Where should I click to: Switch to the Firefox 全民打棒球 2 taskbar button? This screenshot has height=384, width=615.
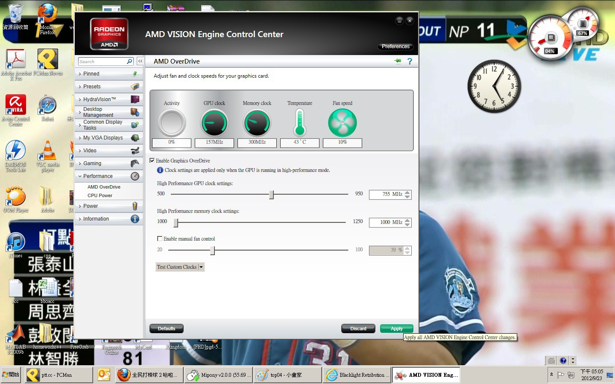(x=149, y=375)
